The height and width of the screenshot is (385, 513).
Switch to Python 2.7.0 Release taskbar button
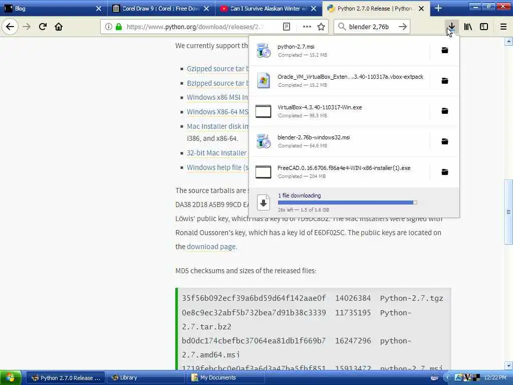66,378
